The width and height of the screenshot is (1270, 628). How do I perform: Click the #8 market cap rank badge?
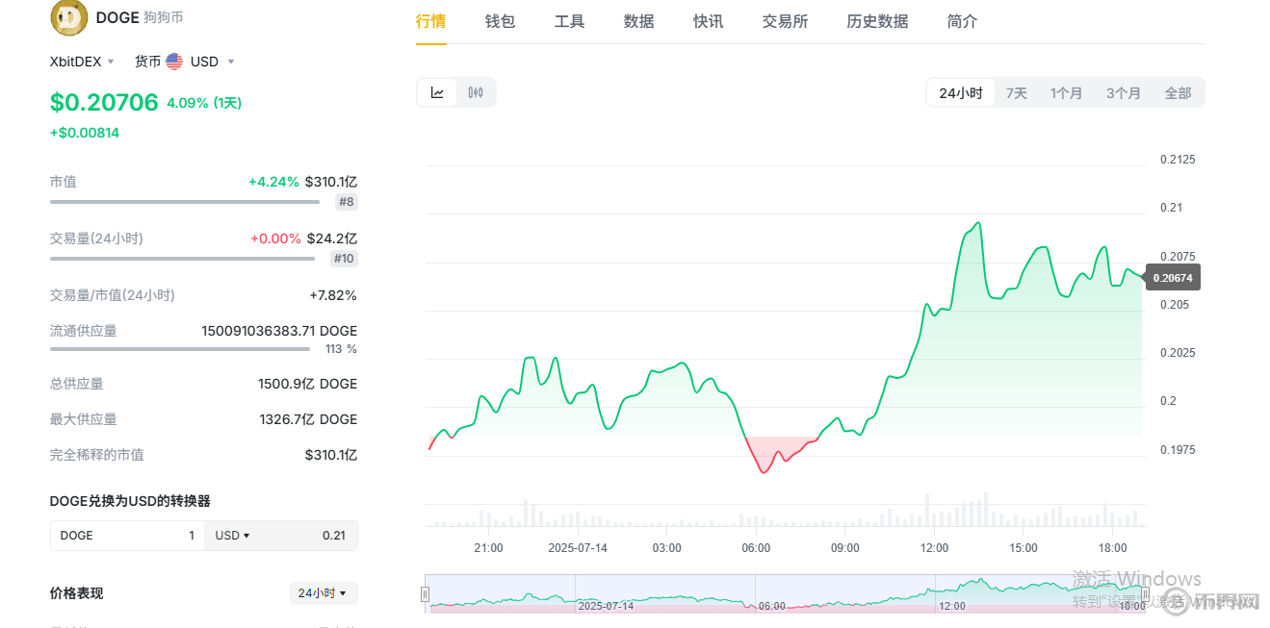pyautogui.click(x=347, y=202)
